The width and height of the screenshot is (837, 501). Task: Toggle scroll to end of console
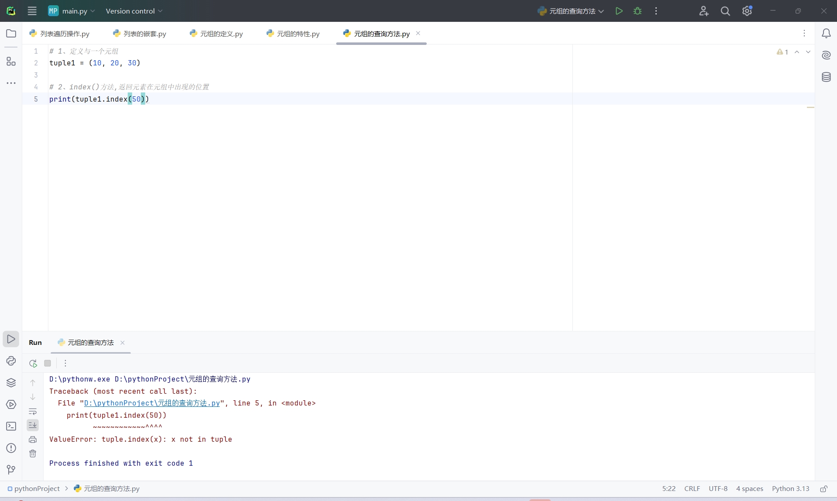[x=33, y=425]
